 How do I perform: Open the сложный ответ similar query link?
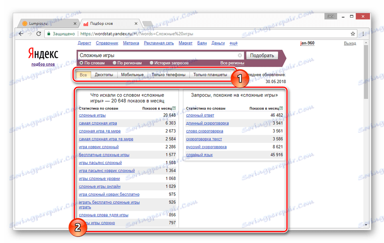[200, 115]
